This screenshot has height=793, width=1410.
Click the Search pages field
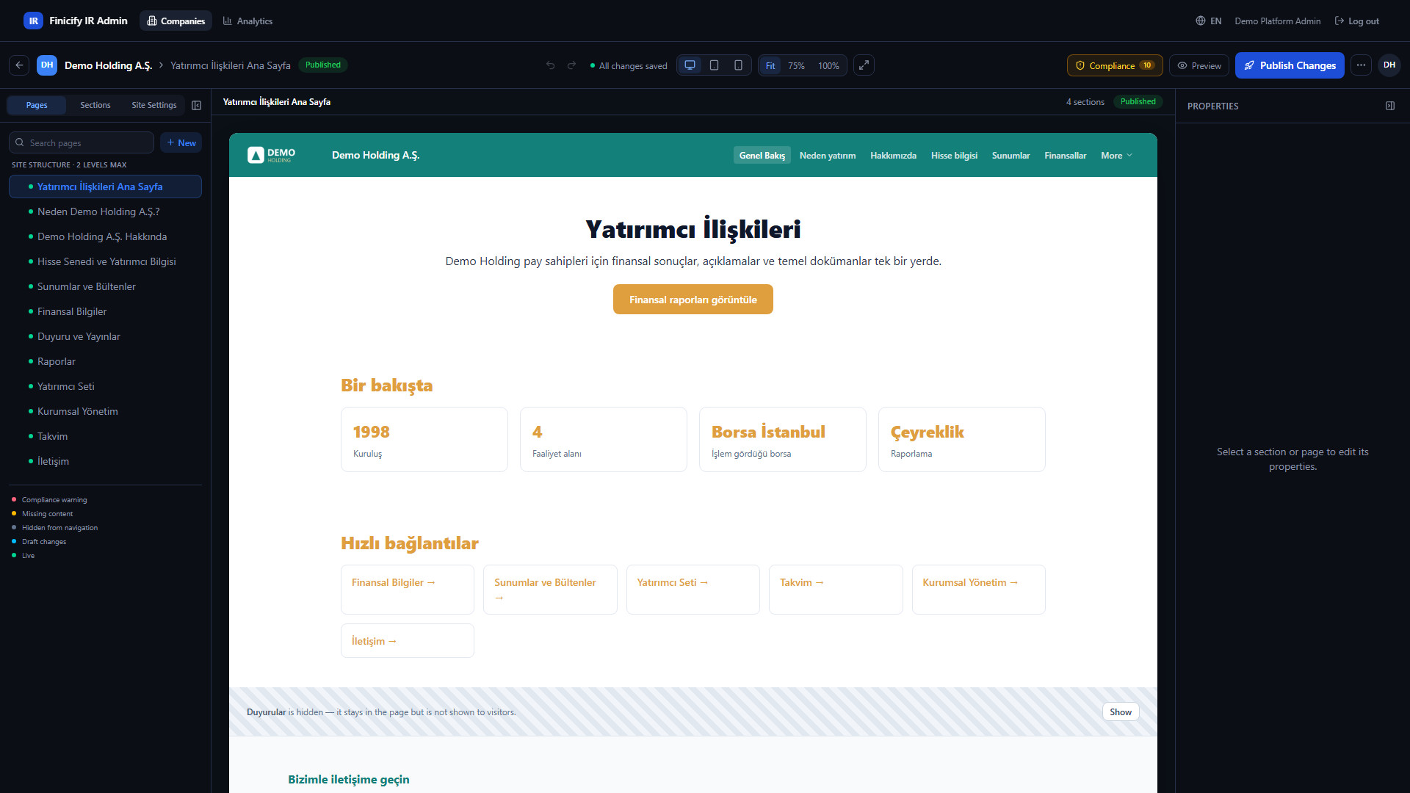pyautogui.click(x=82, y=142)
